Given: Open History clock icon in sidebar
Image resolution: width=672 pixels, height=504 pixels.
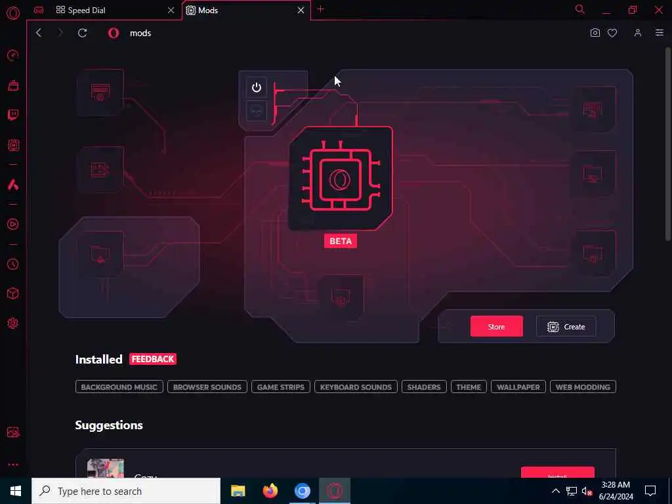Looking at the screenshot, I should coord(13,264).
